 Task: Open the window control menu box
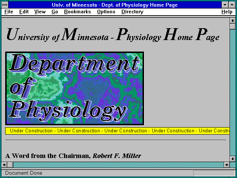(x=5, y=5)
